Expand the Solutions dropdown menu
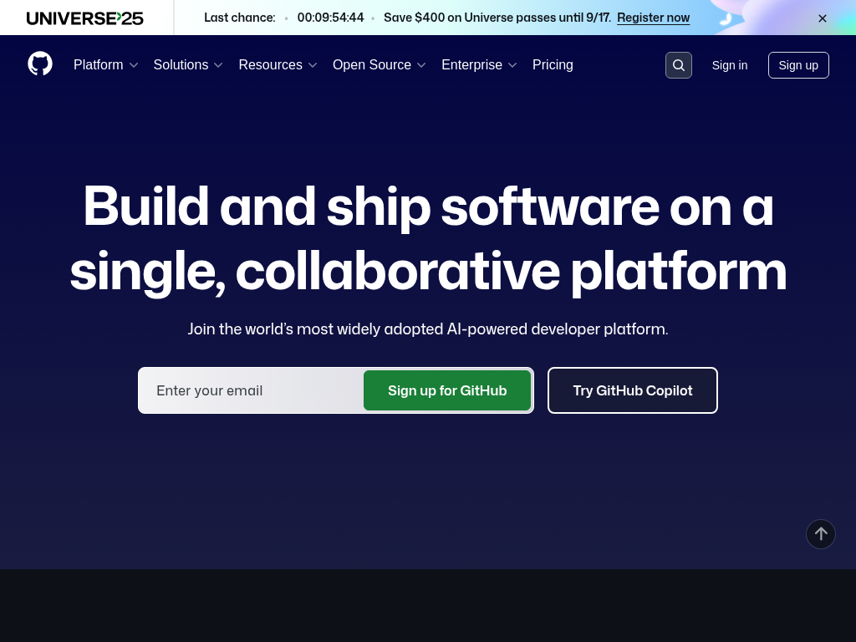Image resolution: width=856 pixels, height=642 pixels. (x=188, y=65)
